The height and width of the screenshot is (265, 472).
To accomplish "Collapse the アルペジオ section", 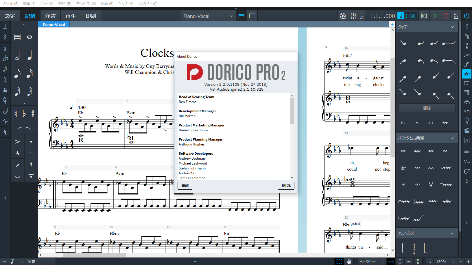I will pos(452,233).
